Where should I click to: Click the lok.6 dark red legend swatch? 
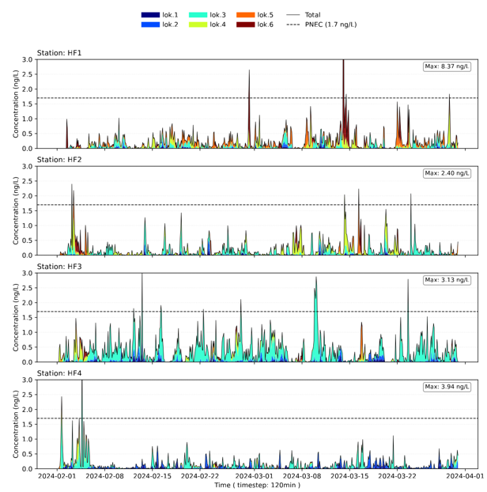click(x=246, y=25)
